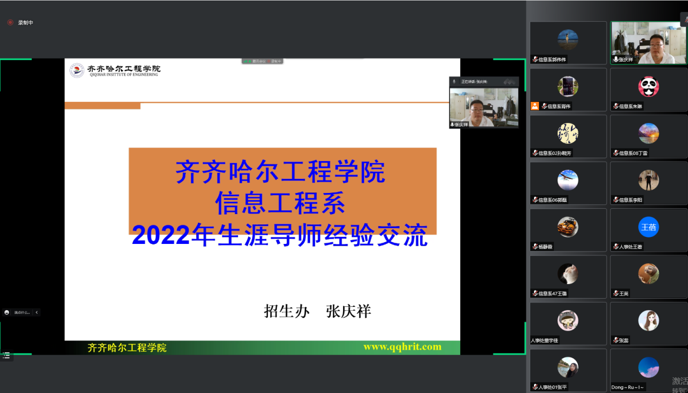Collapse the chat input bar with arrow

[x=36, y=312]
